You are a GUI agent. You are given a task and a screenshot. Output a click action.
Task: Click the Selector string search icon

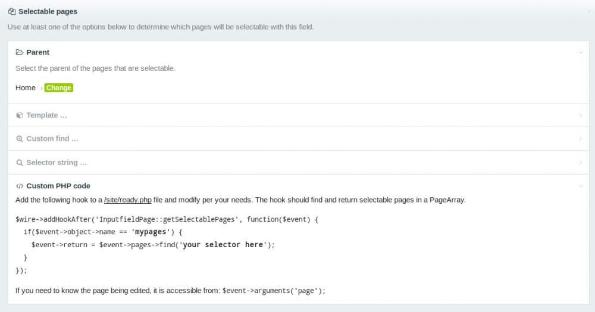[x=20, y=162]
